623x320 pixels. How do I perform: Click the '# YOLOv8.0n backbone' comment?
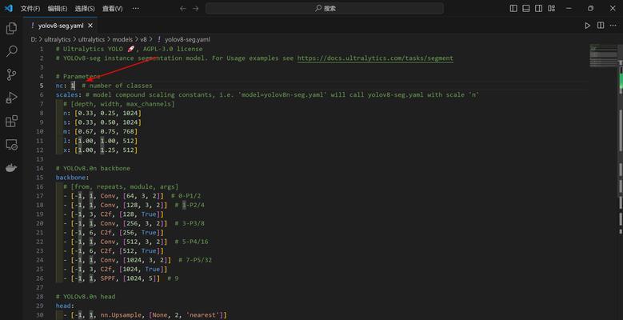pos(93,168)
